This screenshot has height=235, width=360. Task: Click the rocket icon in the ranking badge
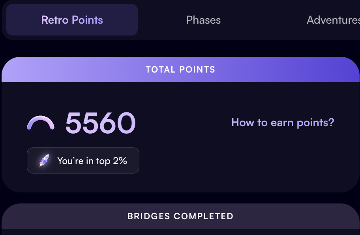point(44,160)
